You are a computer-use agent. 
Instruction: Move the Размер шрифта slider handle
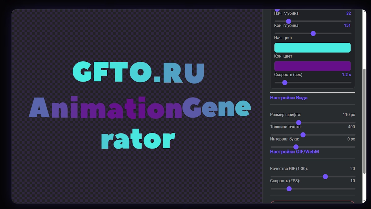point(299,123)
